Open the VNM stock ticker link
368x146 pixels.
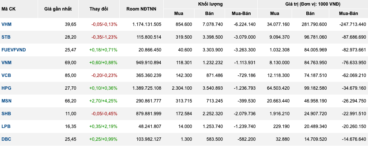click(x=6, y=62)
